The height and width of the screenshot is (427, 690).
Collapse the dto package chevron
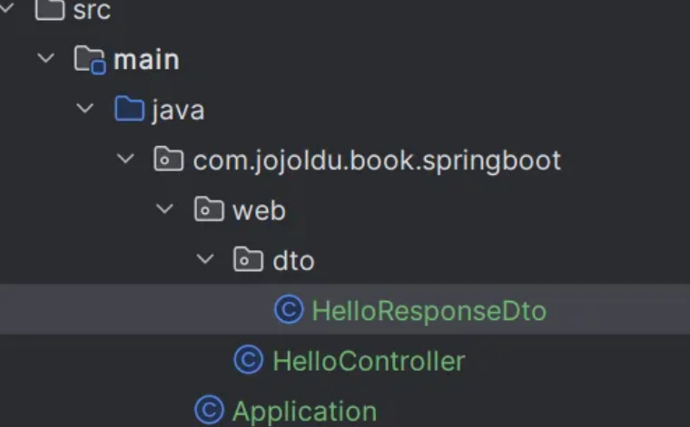pyautogui.click(x=205, y=259)
